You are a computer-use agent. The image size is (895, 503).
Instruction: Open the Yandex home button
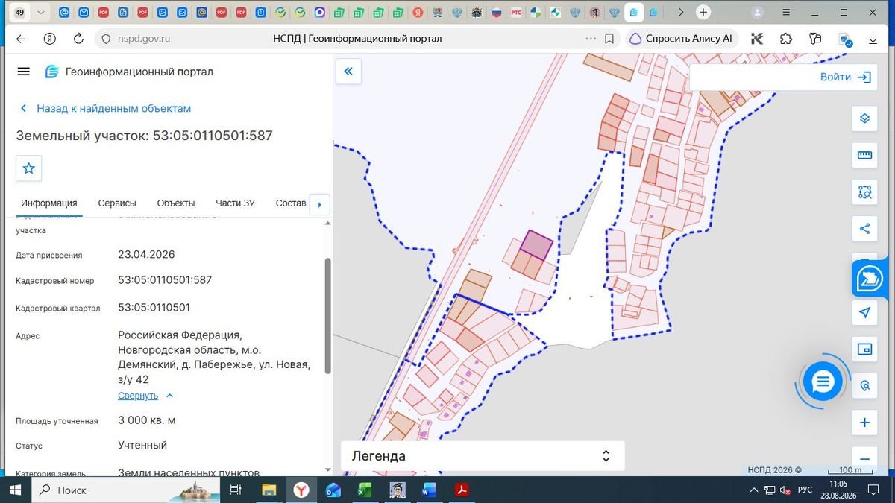49,39
